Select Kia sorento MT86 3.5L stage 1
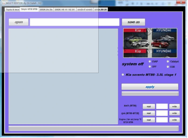The width and height of the screenshot is (188, 138). (x=123, y=75)
